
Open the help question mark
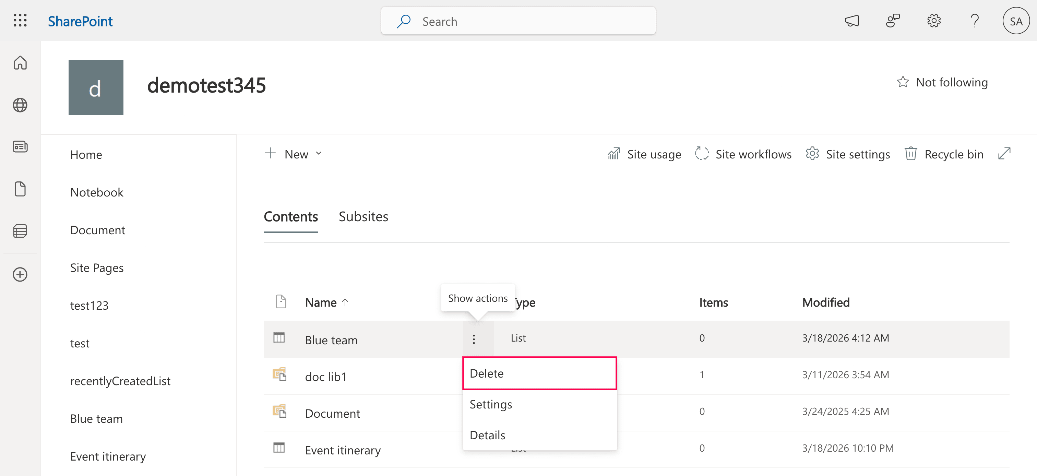[975, 21]
